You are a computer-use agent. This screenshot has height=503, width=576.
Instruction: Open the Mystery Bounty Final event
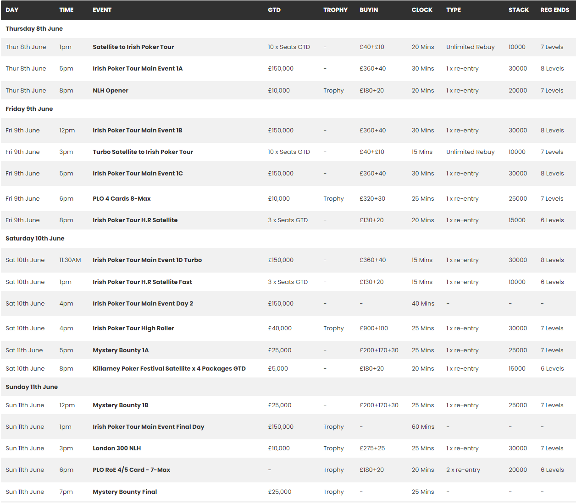pyautogui.click(x=125, y=492)
